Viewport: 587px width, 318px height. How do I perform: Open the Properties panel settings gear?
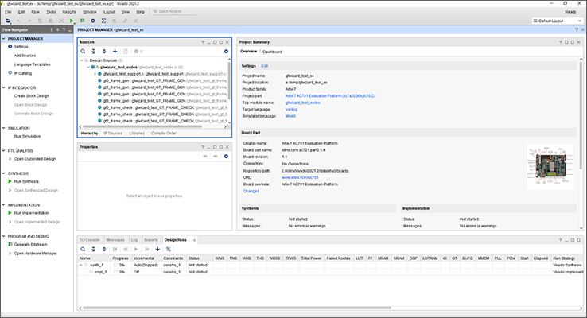pos(226,157)
